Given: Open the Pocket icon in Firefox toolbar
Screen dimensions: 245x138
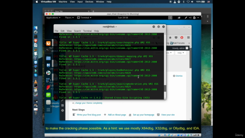Looking at the screenshot, I should [x=176, y=38].
